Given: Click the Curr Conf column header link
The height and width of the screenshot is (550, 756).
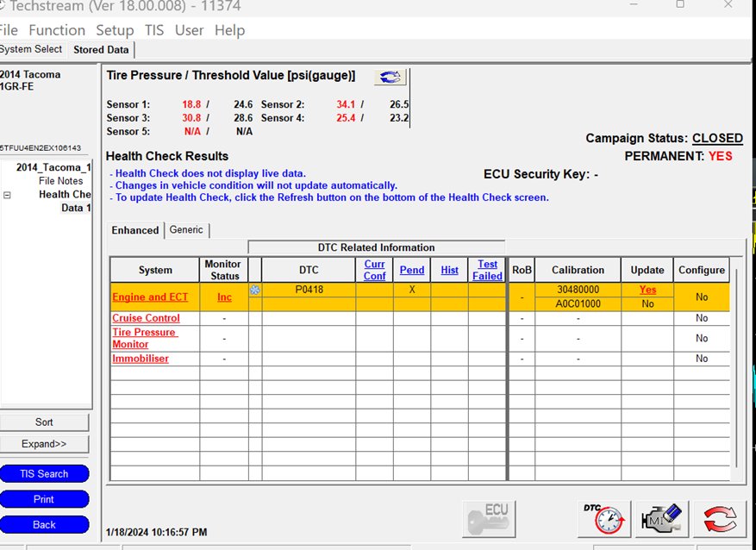Looking at the screenshot, I should tap(375, 270).
